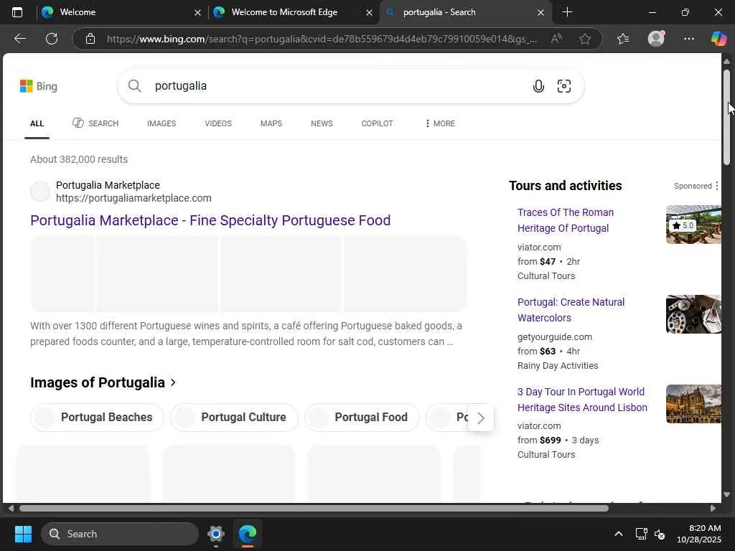Viewport: 735px width, 551px height.
Task: Select the Portugal Beaches chip
Action: tap(97, 417)
